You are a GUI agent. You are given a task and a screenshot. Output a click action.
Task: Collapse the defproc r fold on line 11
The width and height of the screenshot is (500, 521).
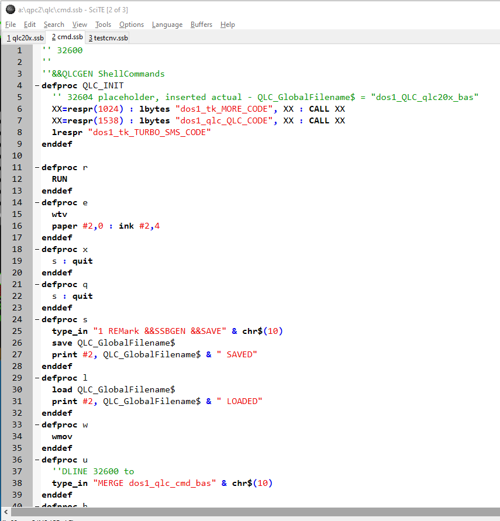tap(37, 167)
